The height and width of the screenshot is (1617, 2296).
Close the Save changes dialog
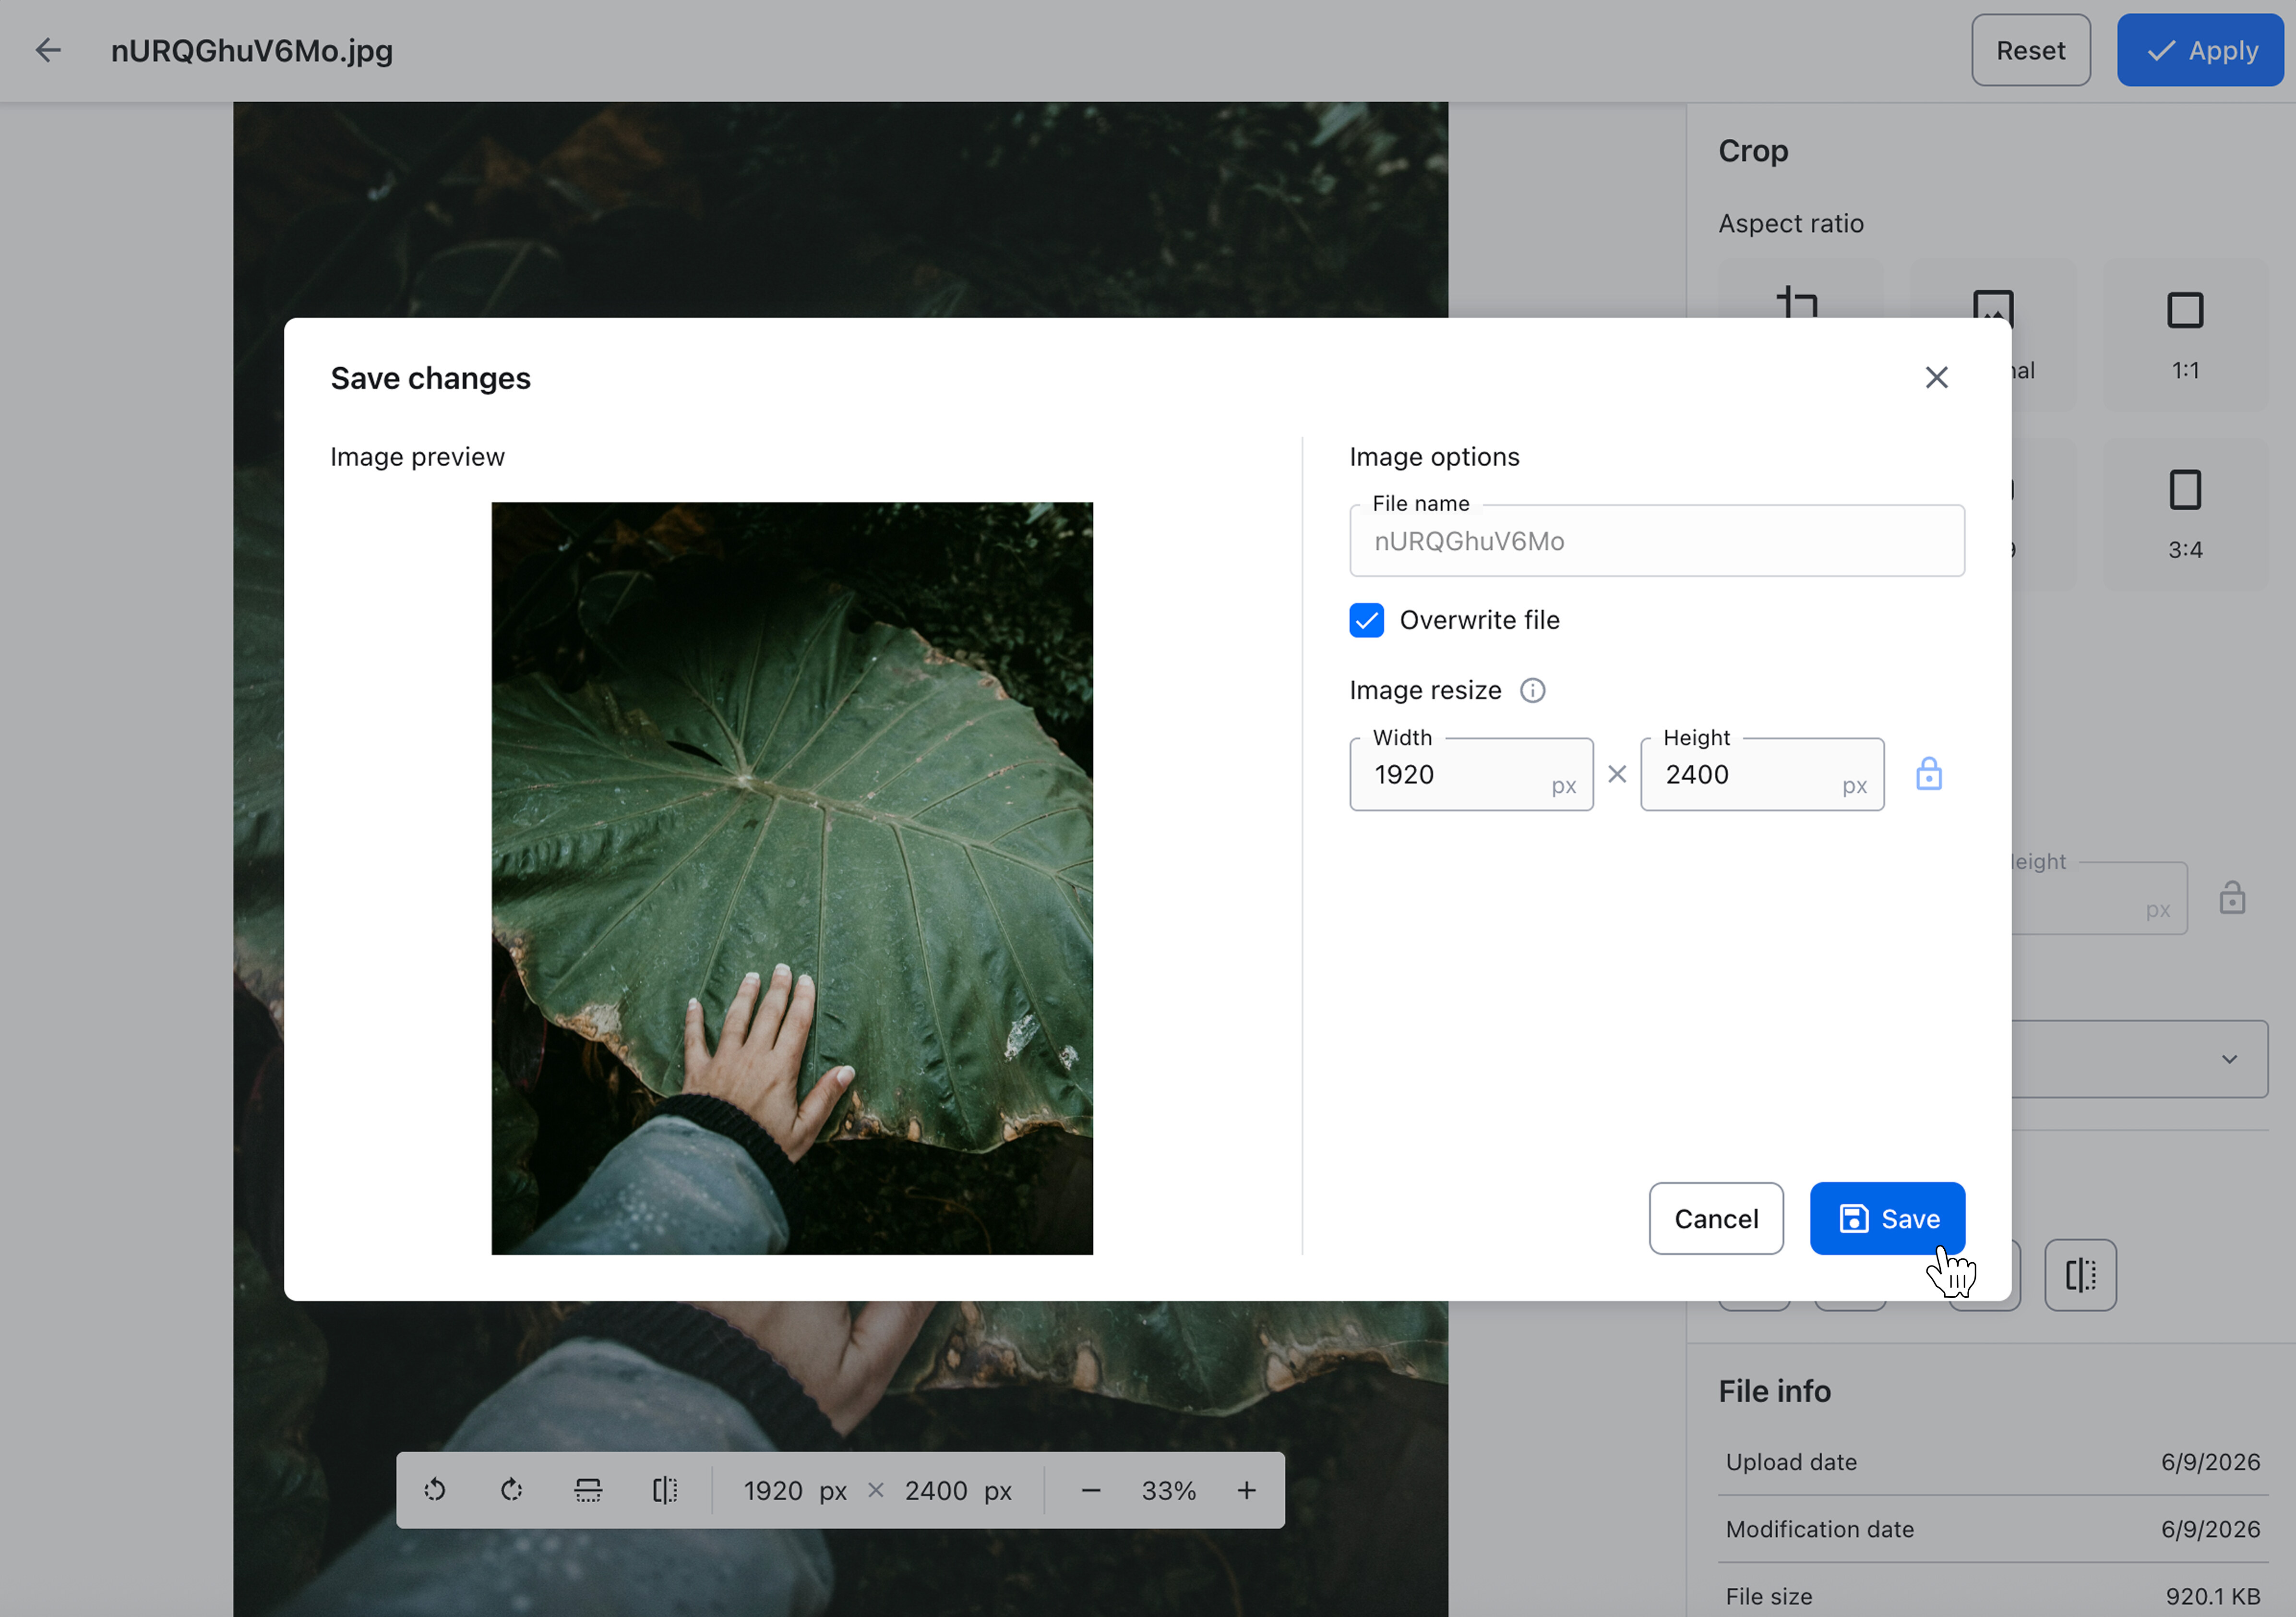1936,377
